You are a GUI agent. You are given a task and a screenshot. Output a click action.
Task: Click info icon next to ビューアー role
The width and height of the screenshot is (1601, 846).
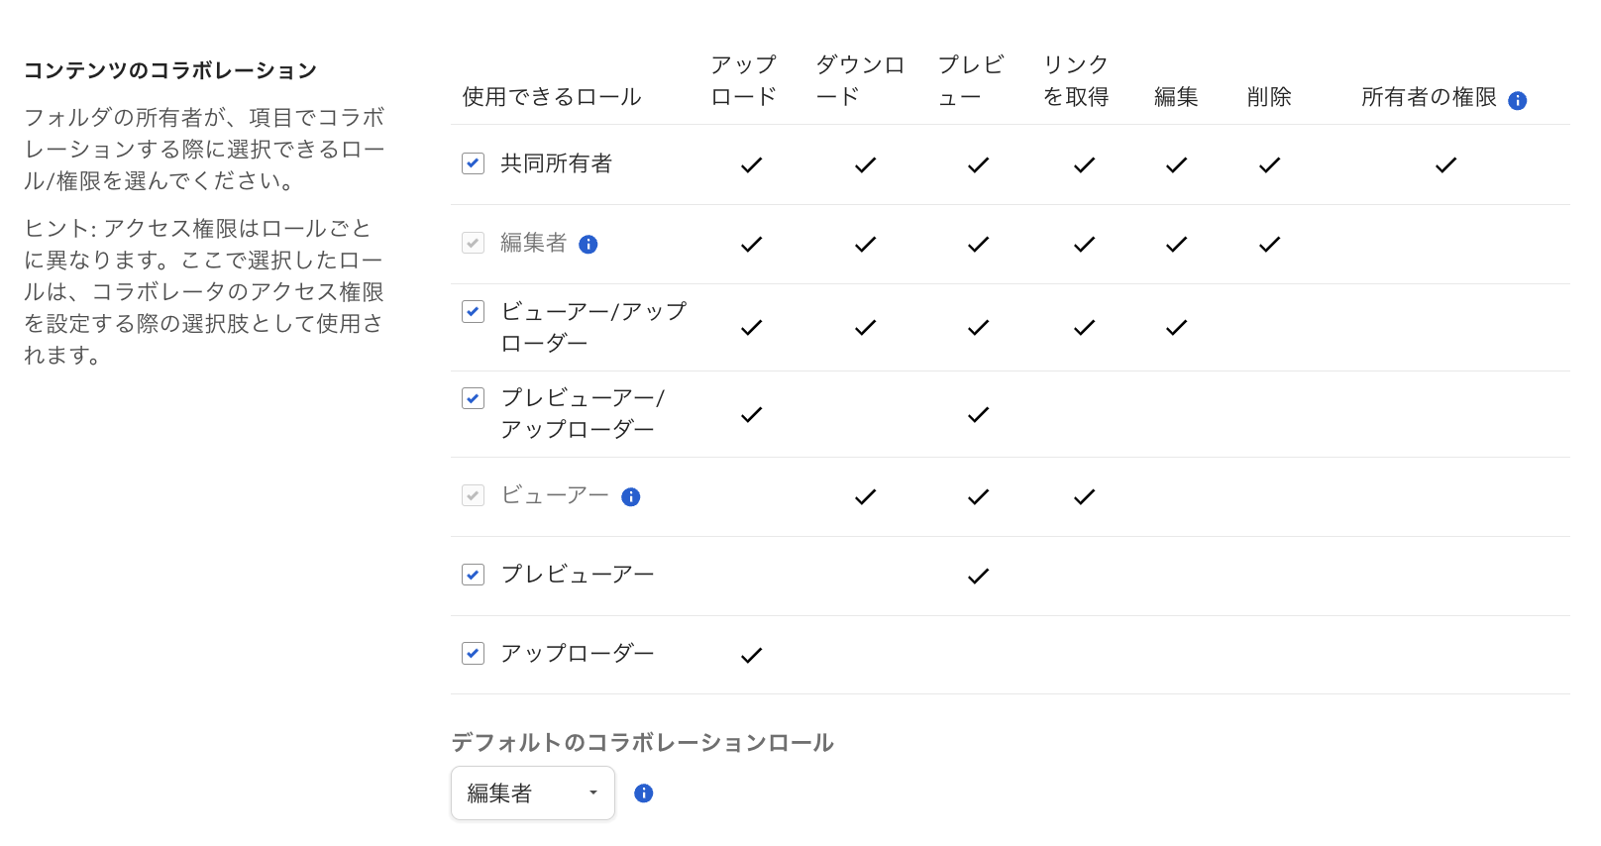click(631, 497)
